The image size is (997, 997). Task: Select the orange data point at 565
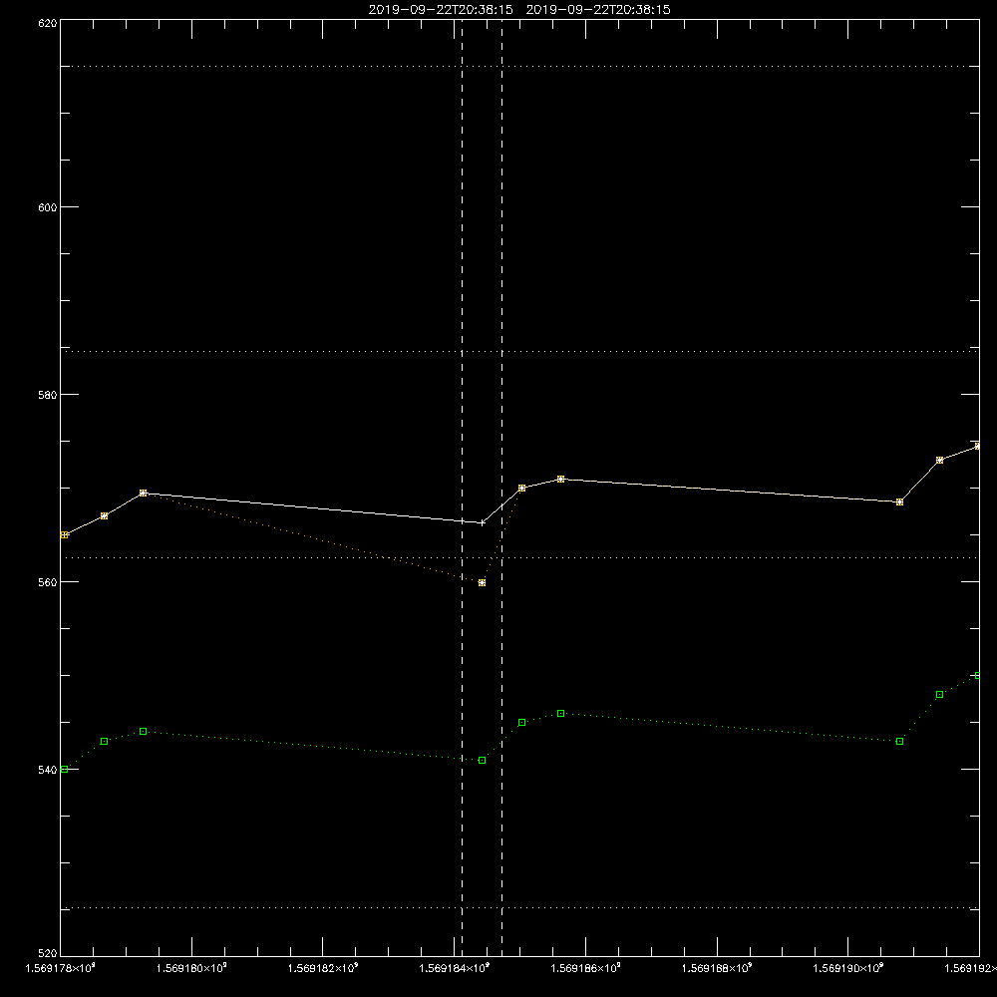[x=64, y=534]
